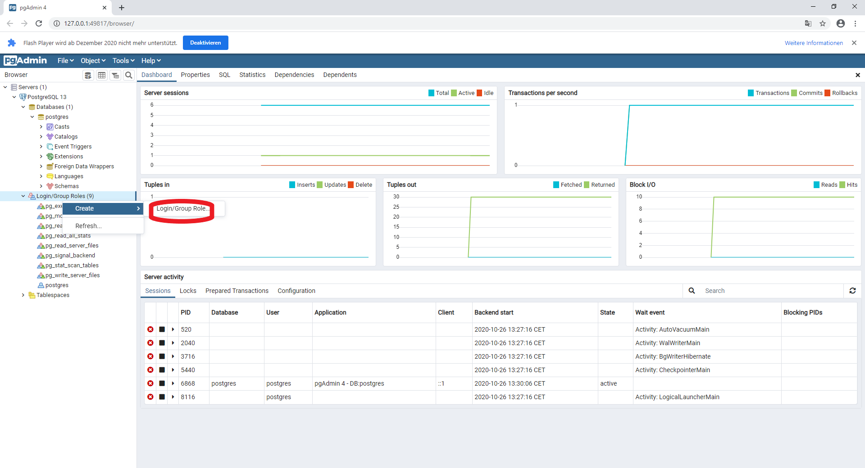This screenshot has height=468, width=865.
Task: Dismiss the Flash Player notification bar
Action: pos(854,43)
